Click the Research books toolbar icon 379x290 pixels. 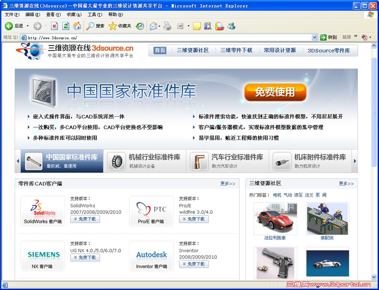(x=208, y=26)
